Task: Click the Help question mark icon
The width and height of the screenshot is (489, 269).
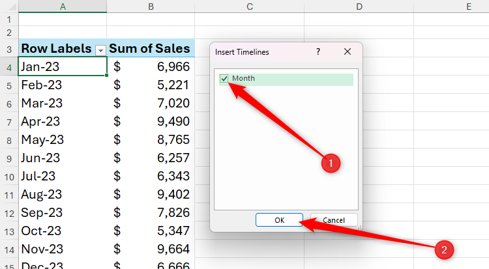Action: [318, 51]
